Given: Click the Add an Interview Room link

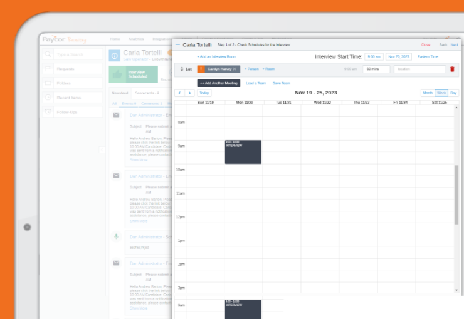Looking at the screenshot, I should tap(216, 57).
